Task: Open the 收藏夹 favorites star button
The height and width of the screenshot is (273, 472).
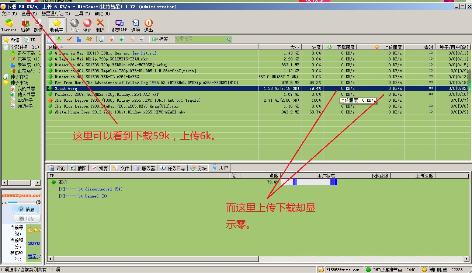Action: [56, 25]
